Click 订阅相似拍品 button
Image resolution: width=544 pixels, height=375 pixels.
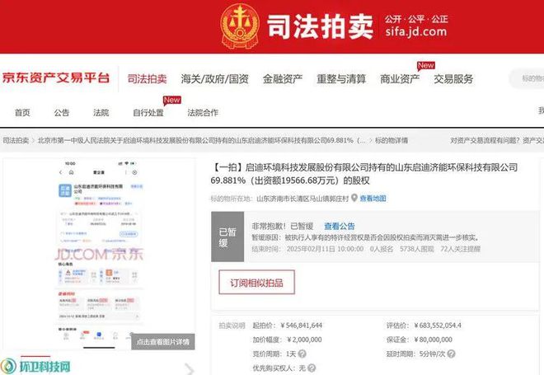pyautogui.click(x=256, y=283)
